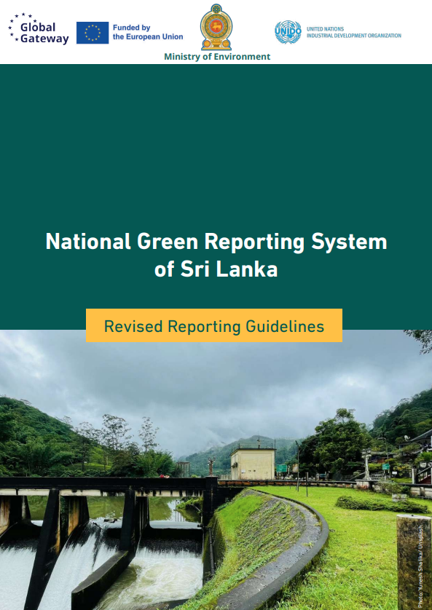Viewport: 432px width, 610px height.
Task: Click United Nations Industrial Development Organization text
Action: (354, 32)
